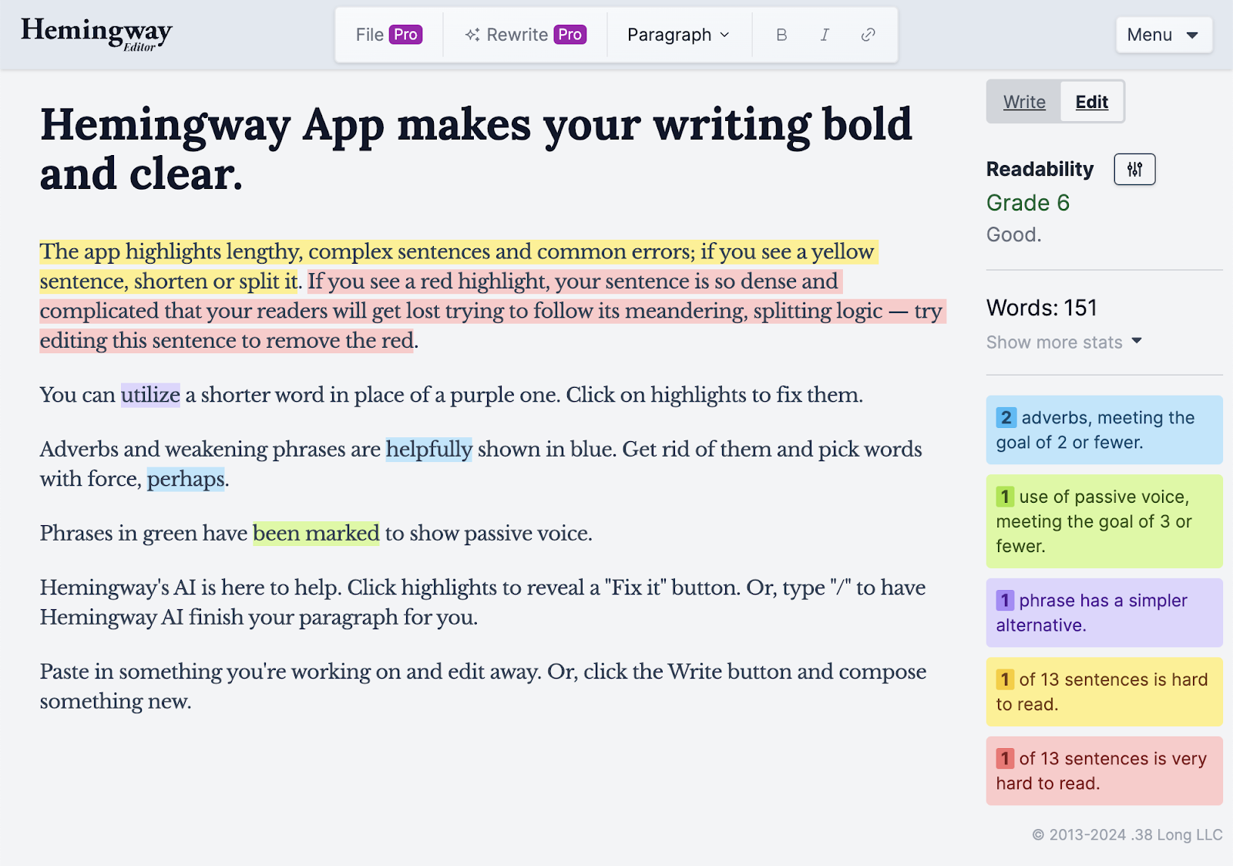Switch to Write mode
Viewport: 1233px width, 866px height.
click(x=1024, y=102)
